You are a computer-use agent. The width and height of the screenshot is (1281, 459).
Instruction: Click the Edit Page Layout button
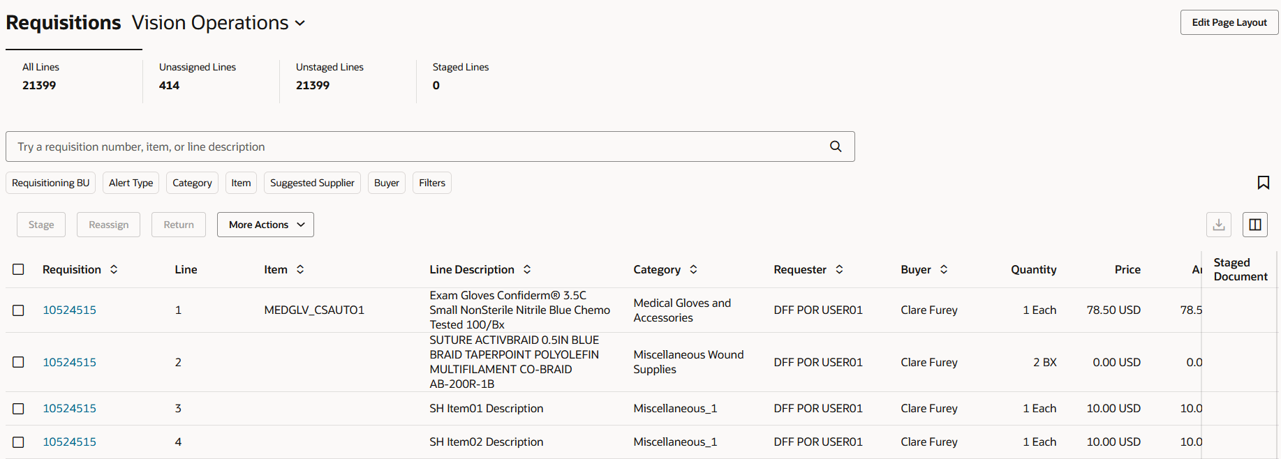(x=1229, y=22)
